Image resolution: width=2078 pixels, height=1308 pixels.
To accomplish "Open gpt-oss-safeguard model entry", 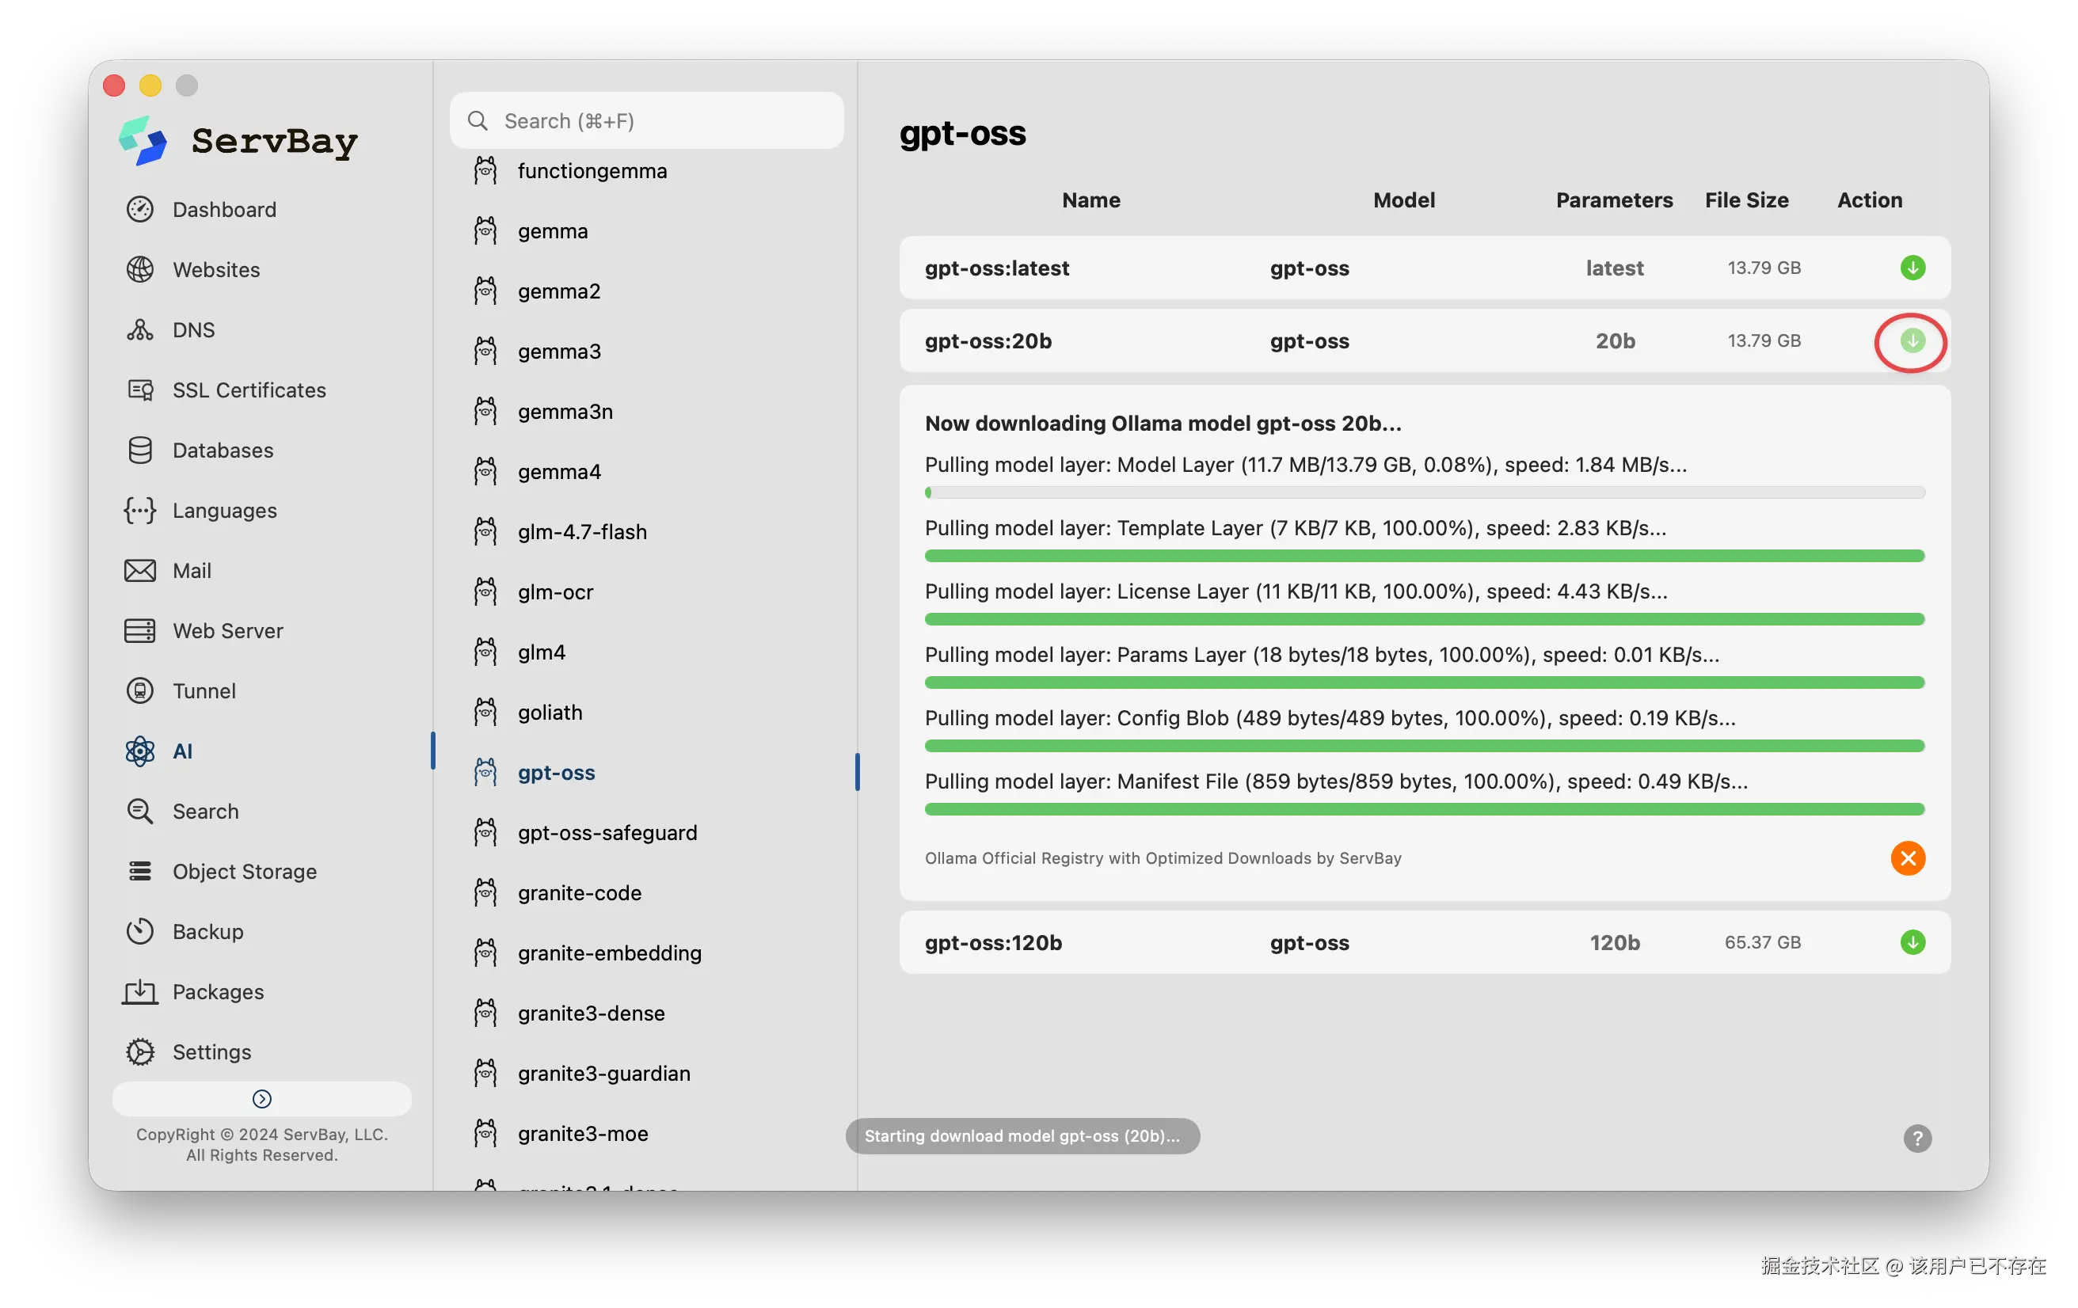I will tap(607, 833).
